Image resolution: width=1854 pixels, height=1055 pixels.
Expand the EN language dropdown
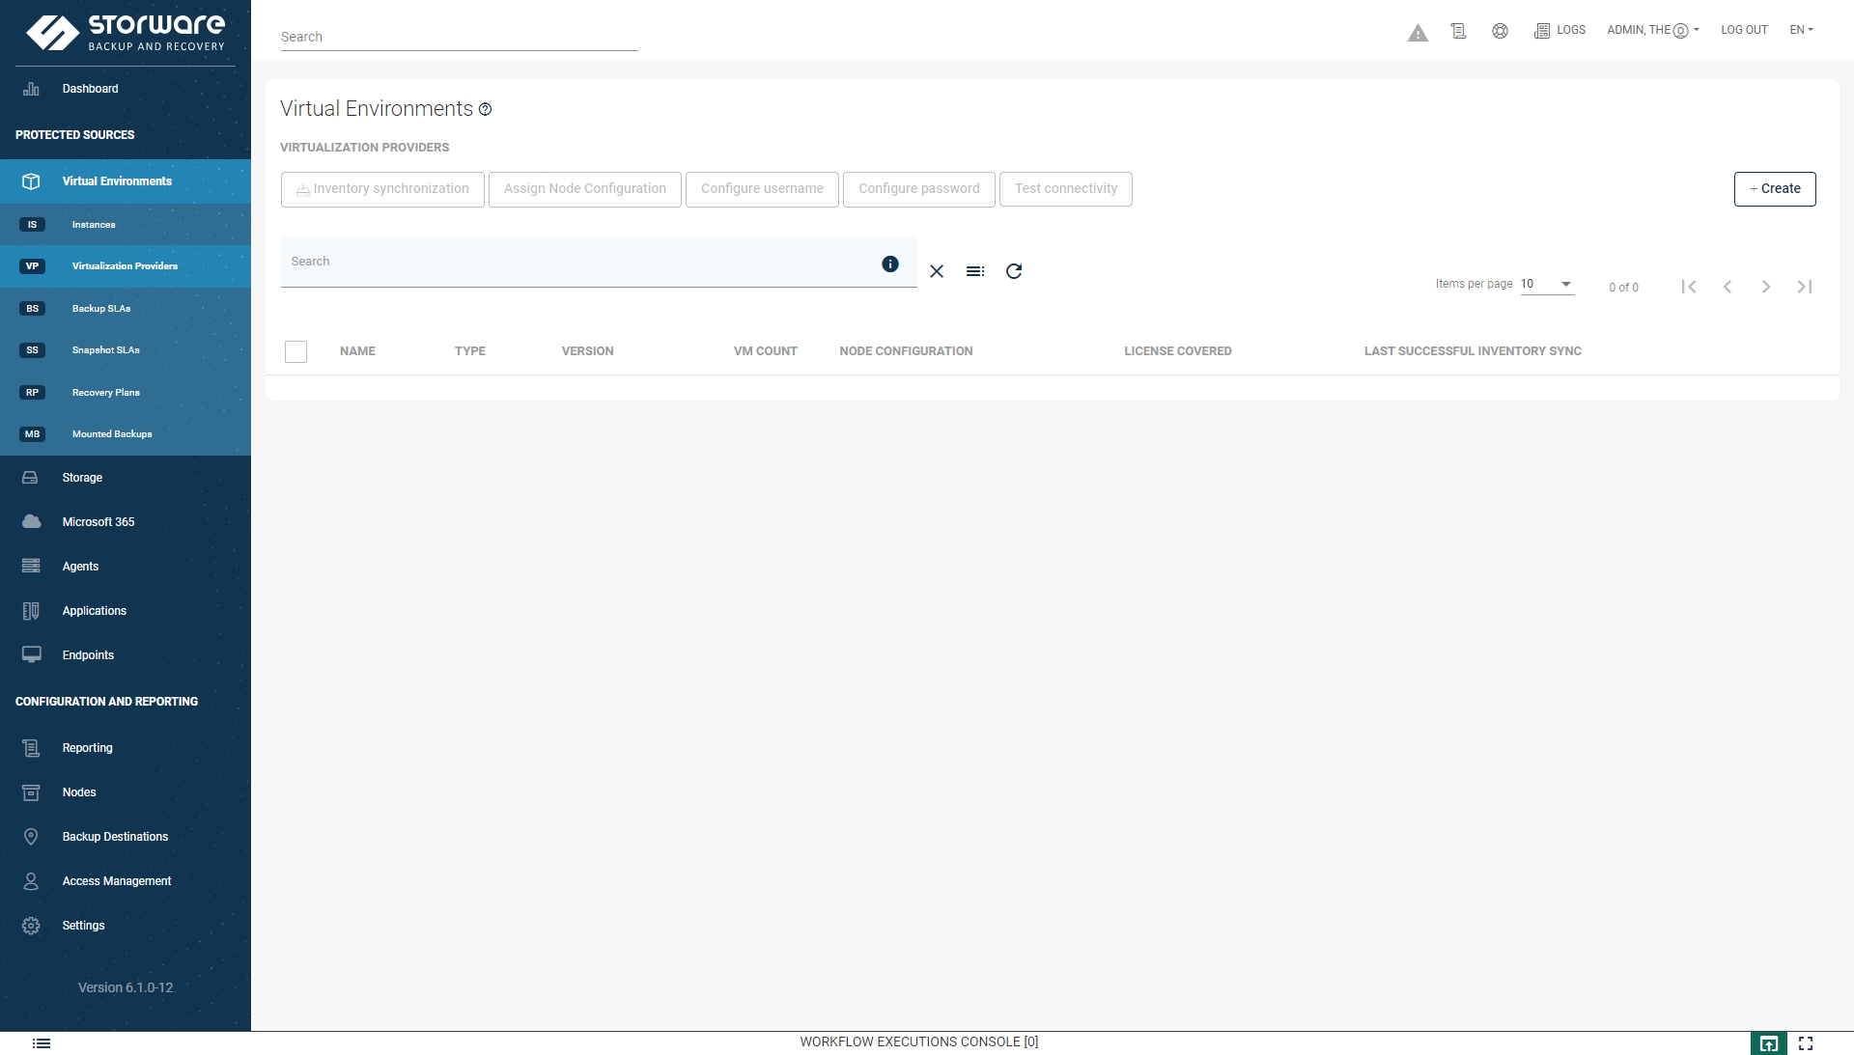(1801, 30)
